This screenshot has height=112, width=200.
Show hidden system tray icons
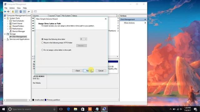pyautogui.click(x=170, y=109)
